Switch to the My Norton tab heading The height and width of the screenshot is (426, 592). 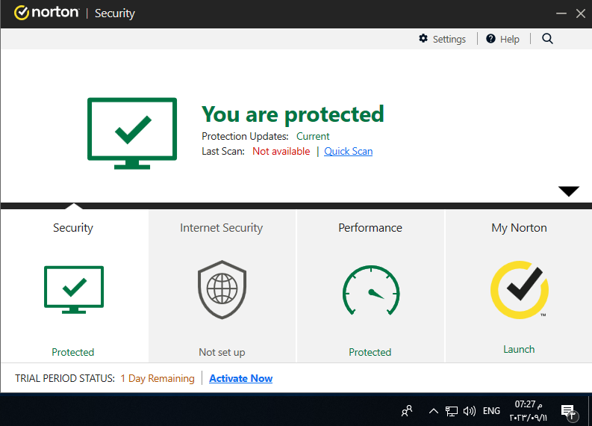[x=519, y=228]
